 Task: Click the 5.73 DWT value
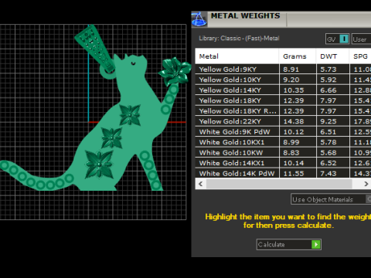(328, 69)
